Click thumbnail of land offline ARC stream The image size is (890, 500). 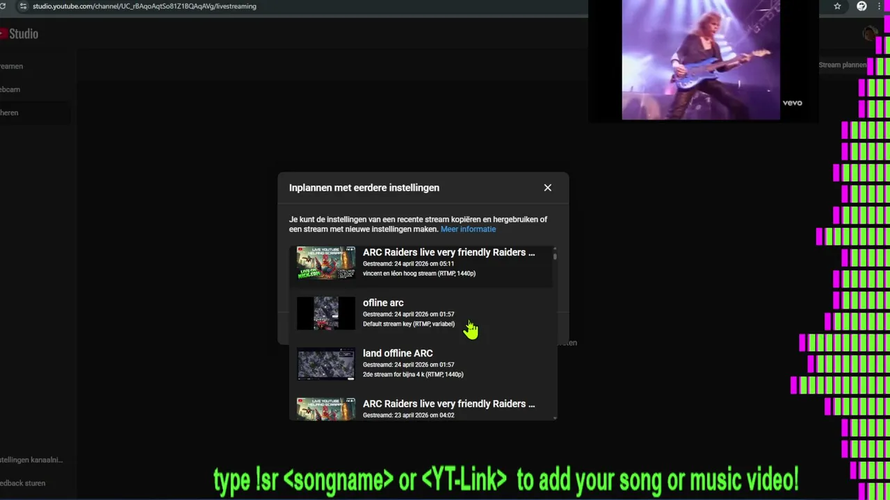click(x=326, y=364)
